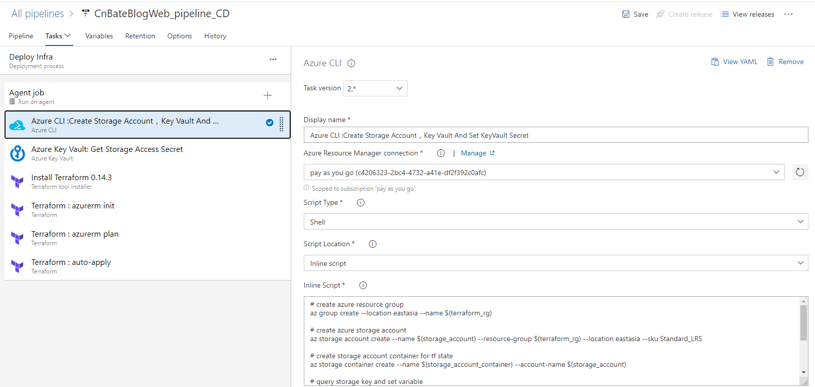Click Terraform azurerm init task icon
Screen dimensions: 815x387
(18, 210)
